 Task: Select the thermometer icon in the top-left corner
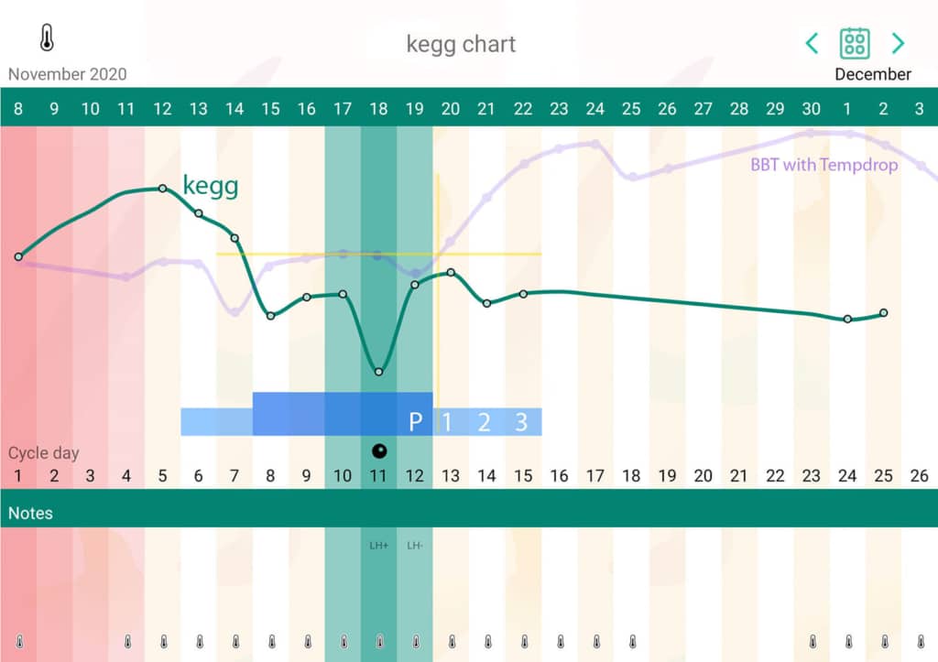[x=46, y=36]
